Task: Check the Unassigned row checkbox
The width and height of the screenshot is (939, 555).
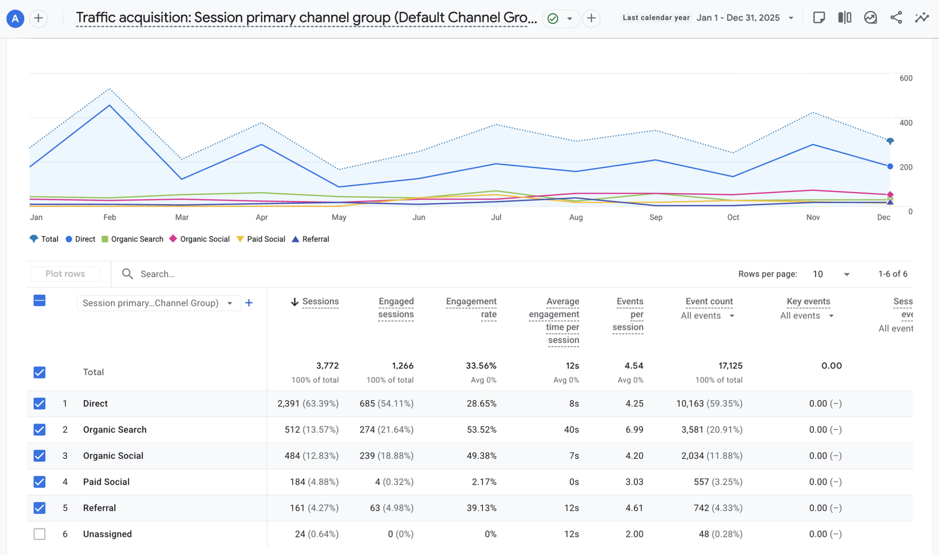Action: pyautogui.click(x=39, y=534)
